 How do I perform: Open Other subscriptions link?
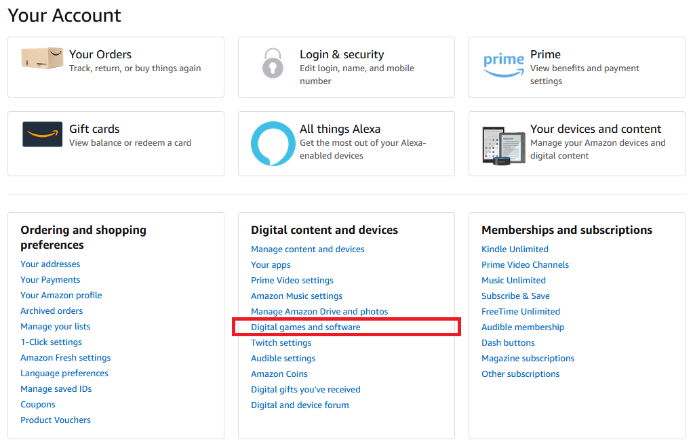click(x=521, y=374)
